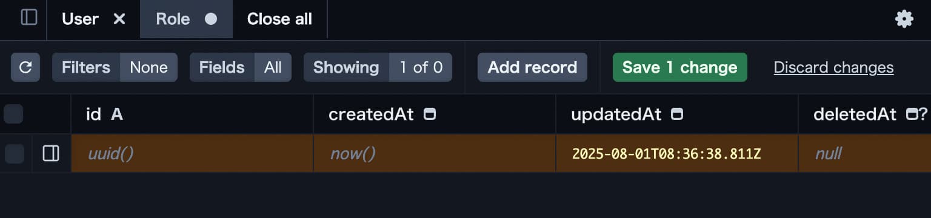Screen dimensions: 931x218
Task: Click the Add record button
Action: [532, 67]
